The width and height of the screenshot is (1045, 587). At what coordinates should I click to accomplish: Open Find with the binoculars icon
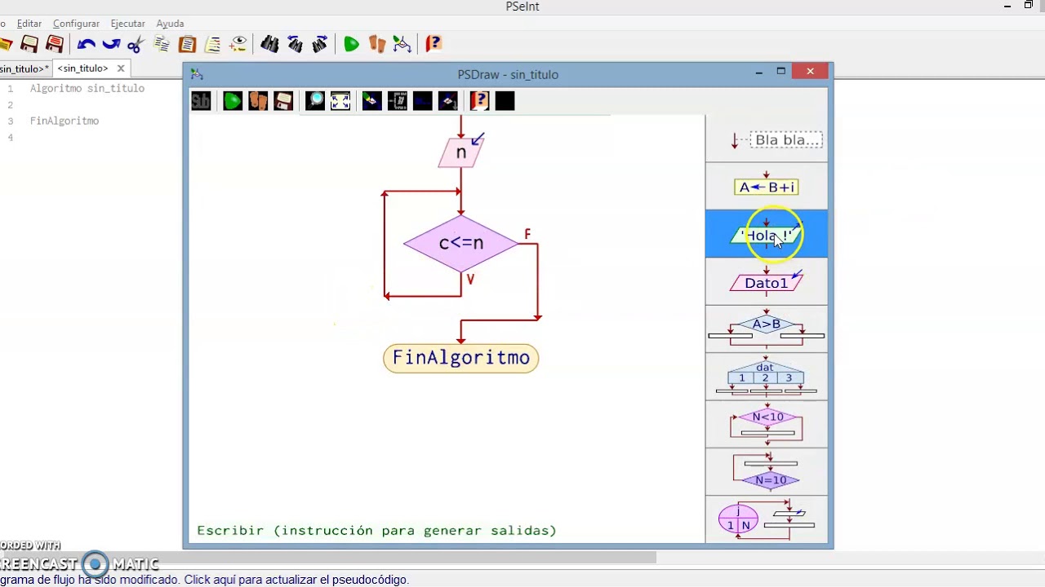pyautogui.click(x=269, y=44)
